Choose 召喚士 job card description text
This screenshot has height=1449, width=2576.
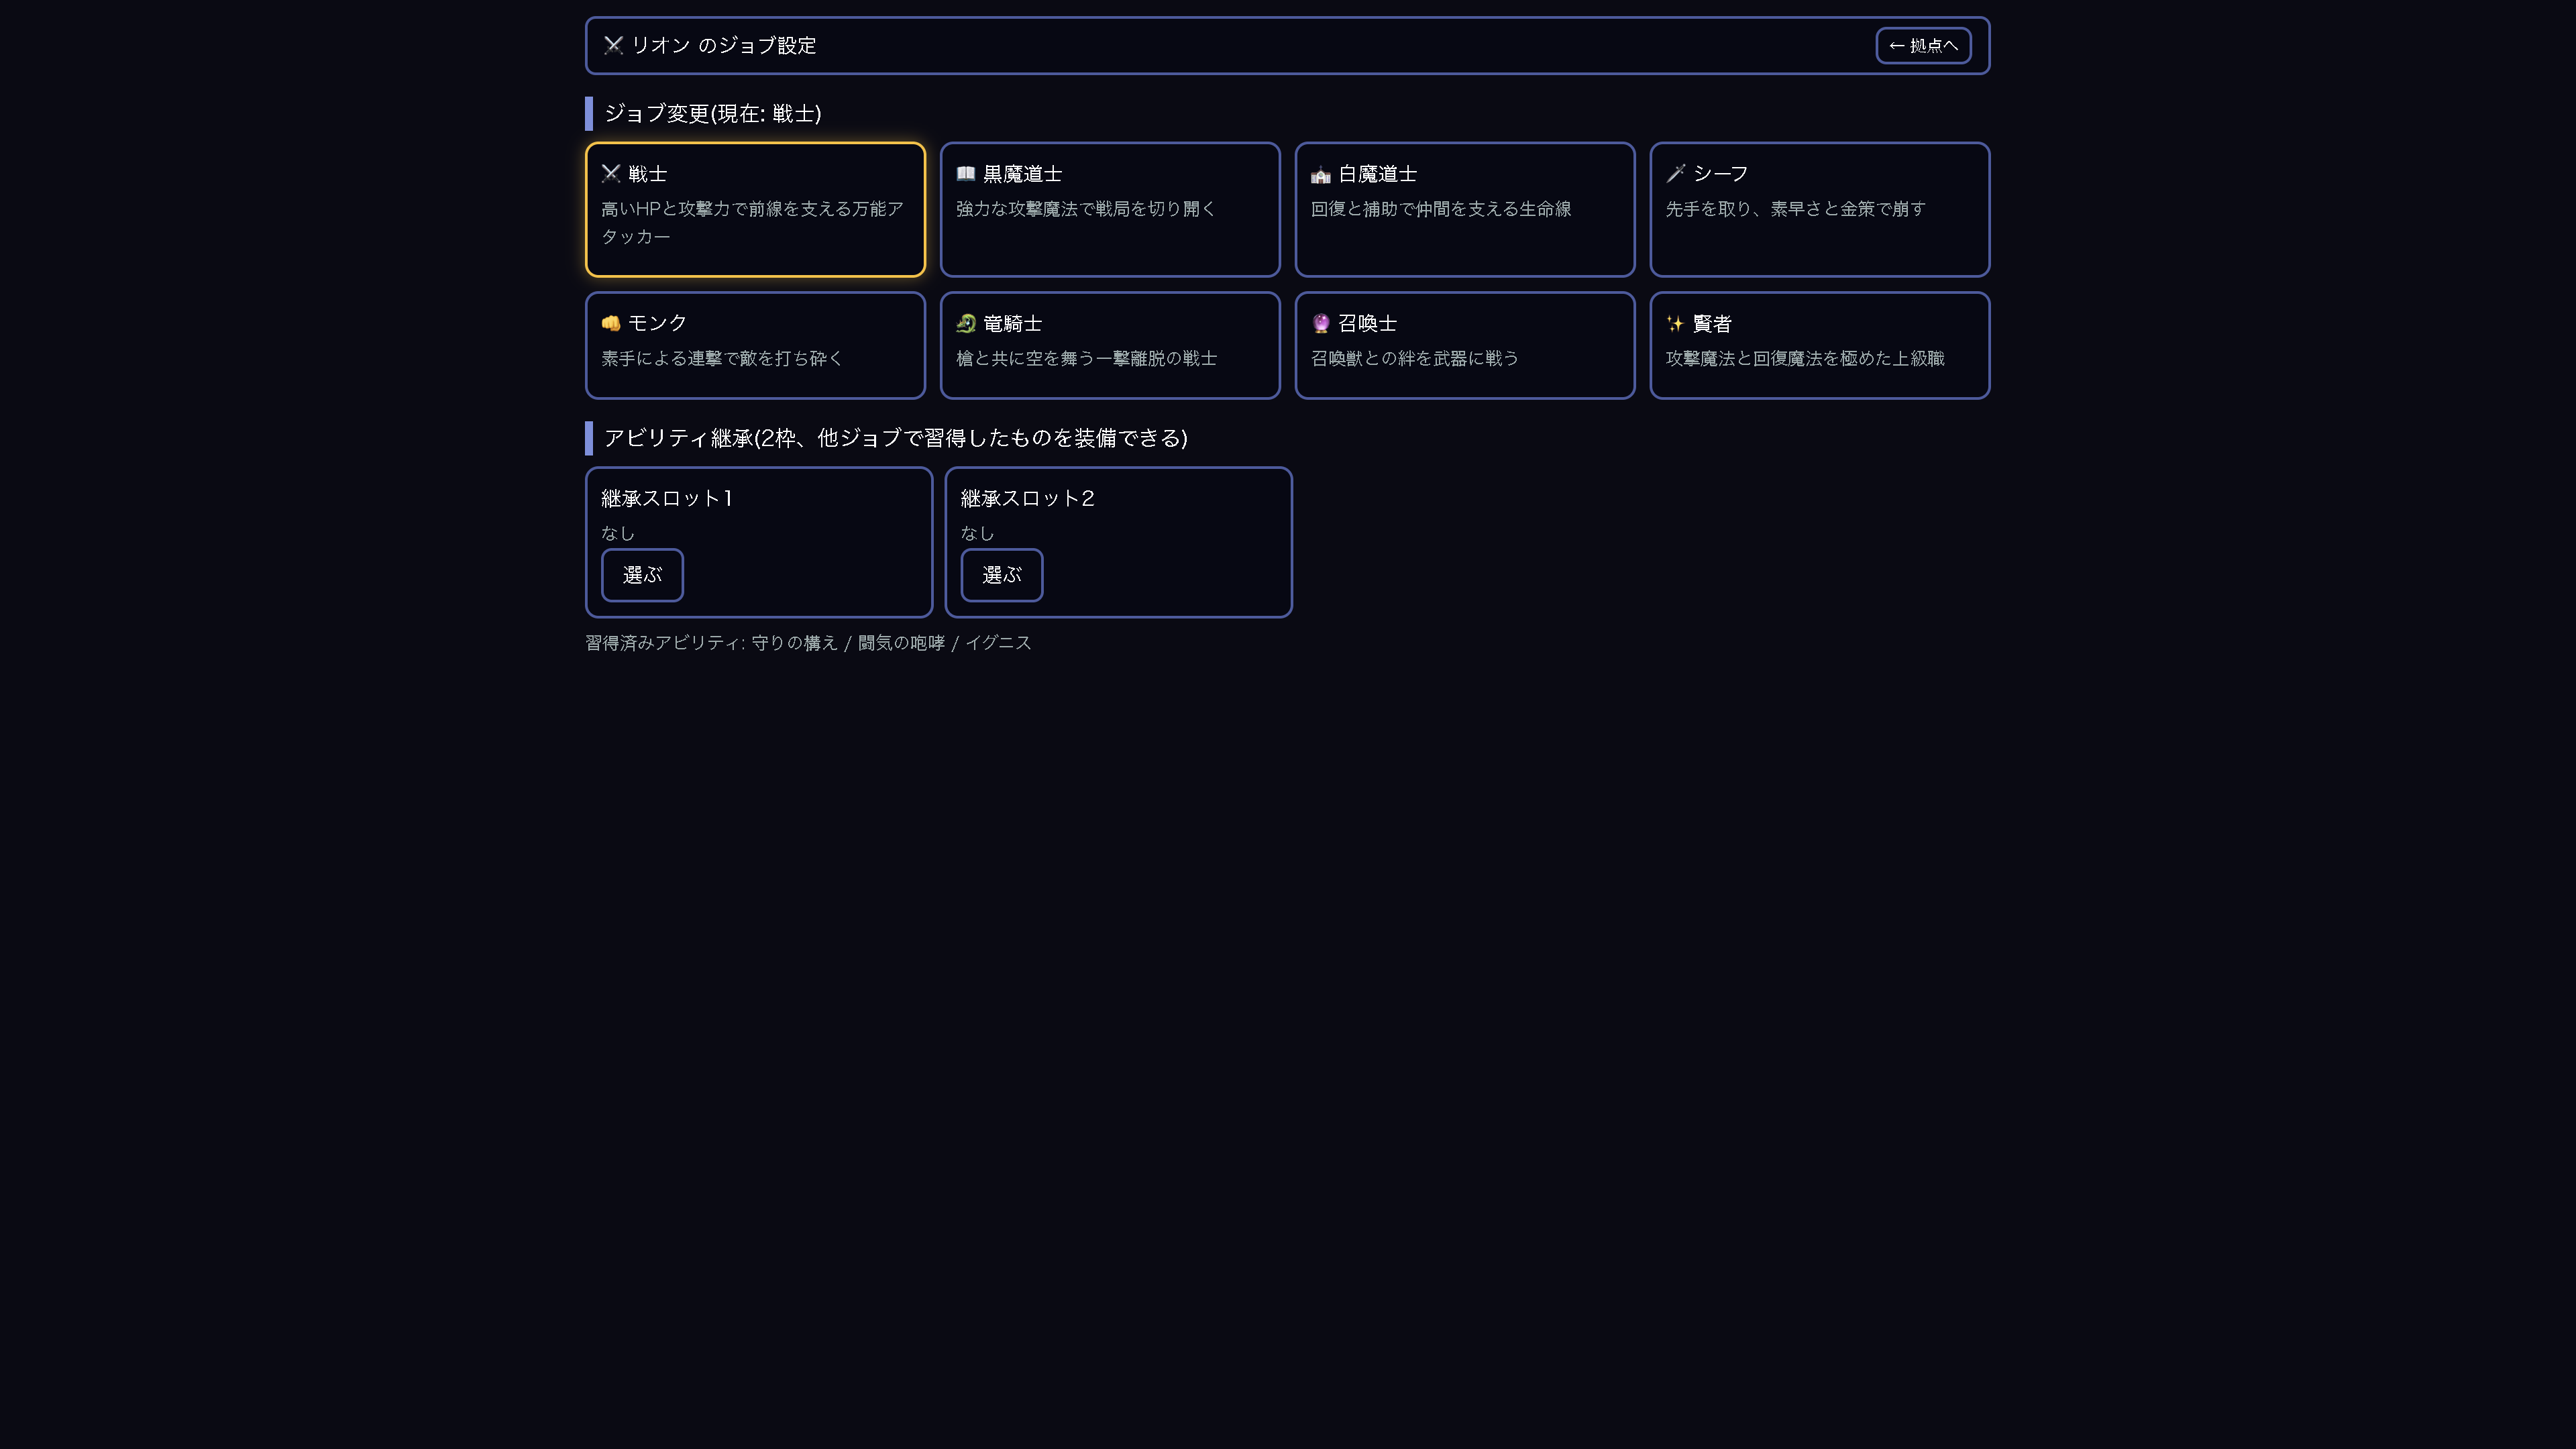[1415, 358]
